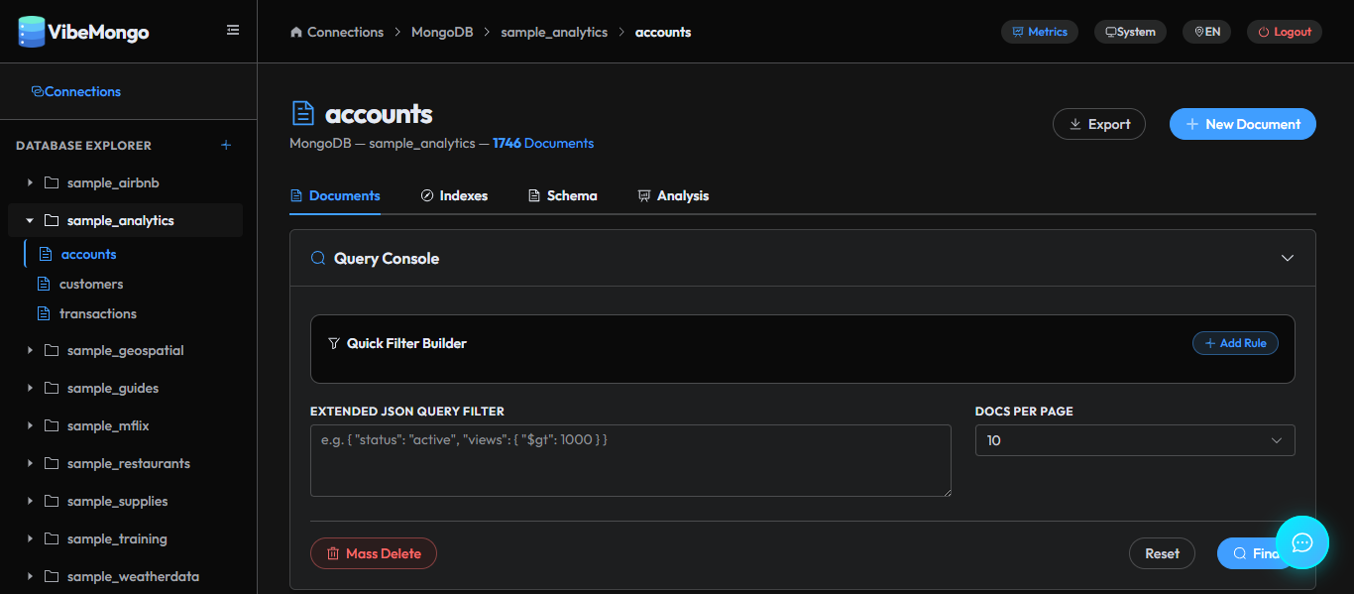Open Metrics from the top bar
1354x594 pixels.
pos(1040,32)
